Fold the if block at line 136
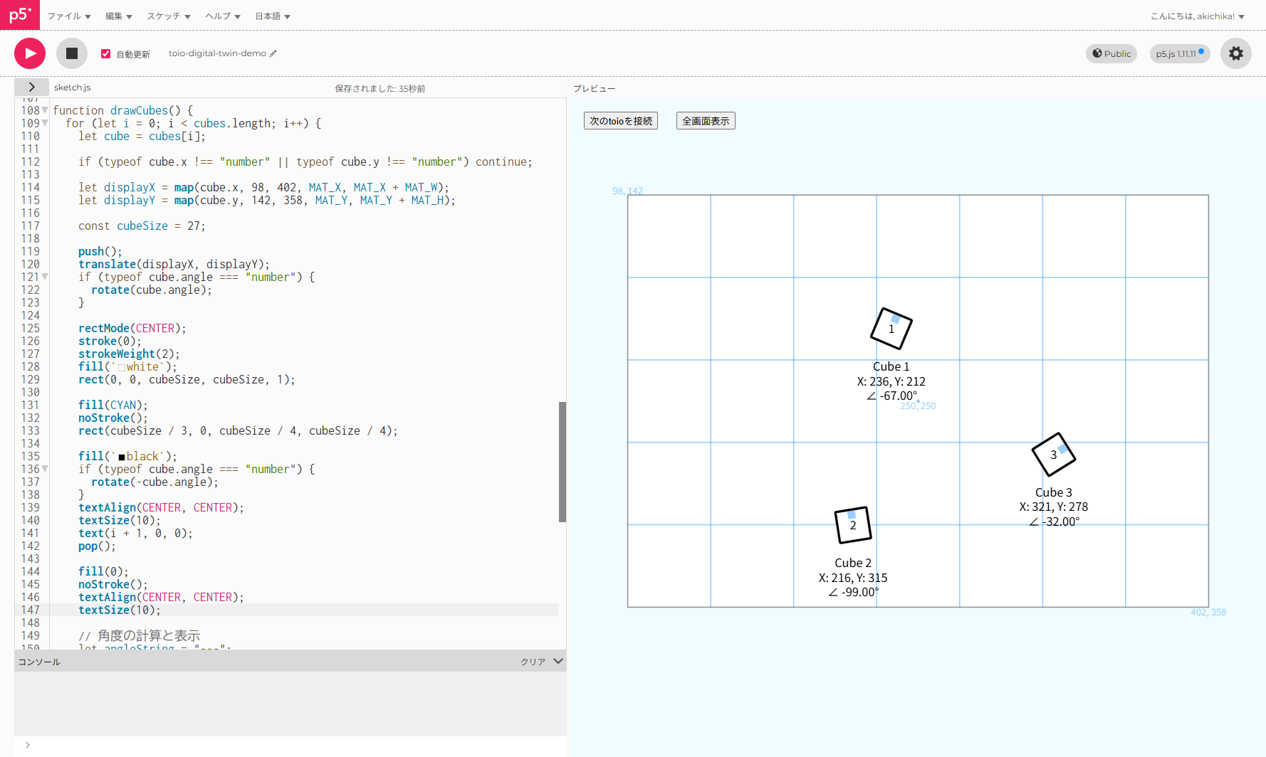Viewport: 1266px width, 757px height. 45,469
